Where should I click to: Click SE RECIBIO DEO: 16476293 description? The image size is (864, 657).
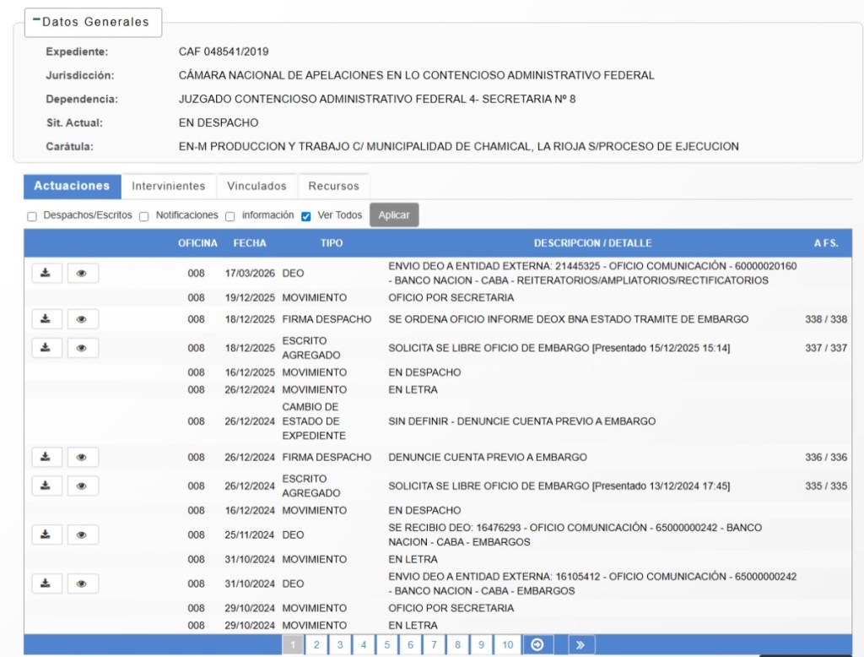click(x=575, y=535)
